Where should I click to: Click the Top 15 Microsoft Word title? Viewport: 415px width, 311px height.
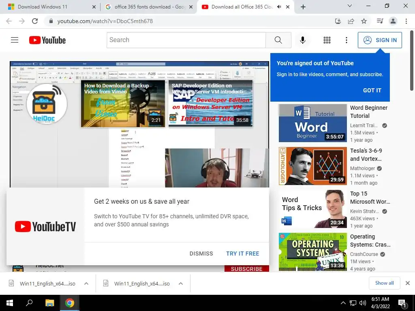click(370, 198)
